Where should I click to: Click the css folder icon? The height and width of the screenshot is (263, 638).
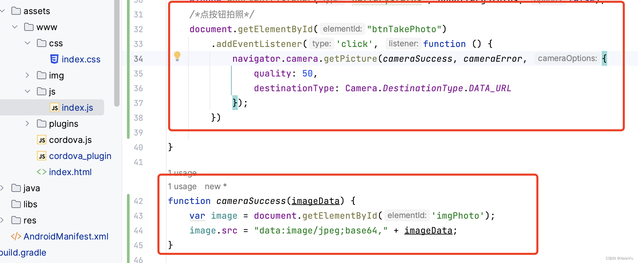coord(42,43)
